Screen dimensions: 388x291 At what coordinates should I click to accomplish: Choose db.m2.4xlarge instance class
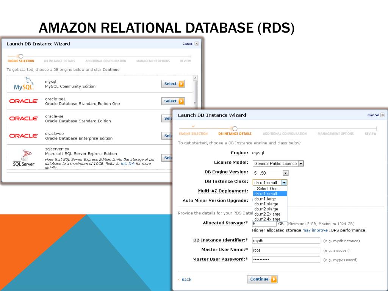point(270,219)
